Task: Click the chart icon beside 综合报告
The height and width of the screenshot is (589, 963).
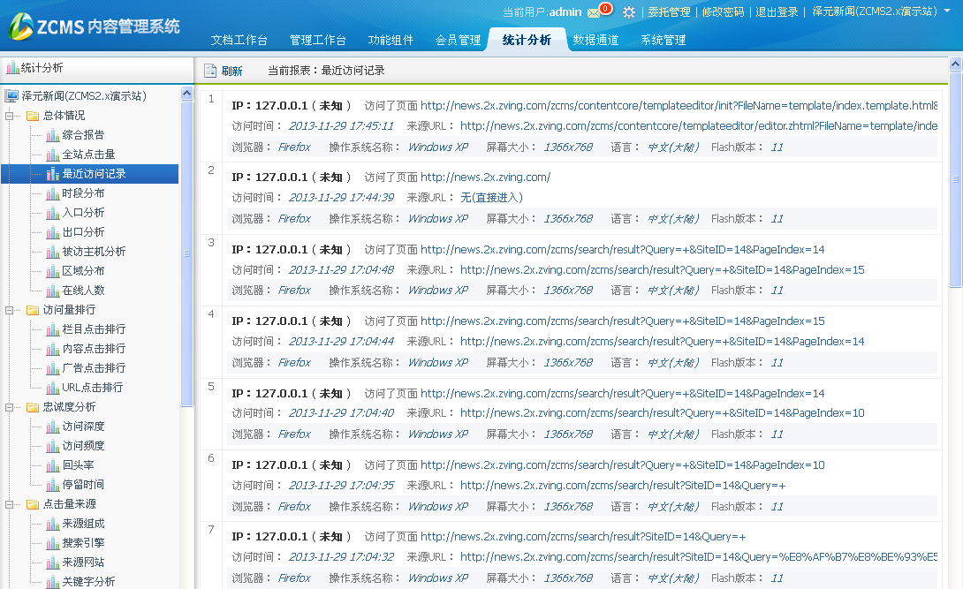Action: coord(53,135)
